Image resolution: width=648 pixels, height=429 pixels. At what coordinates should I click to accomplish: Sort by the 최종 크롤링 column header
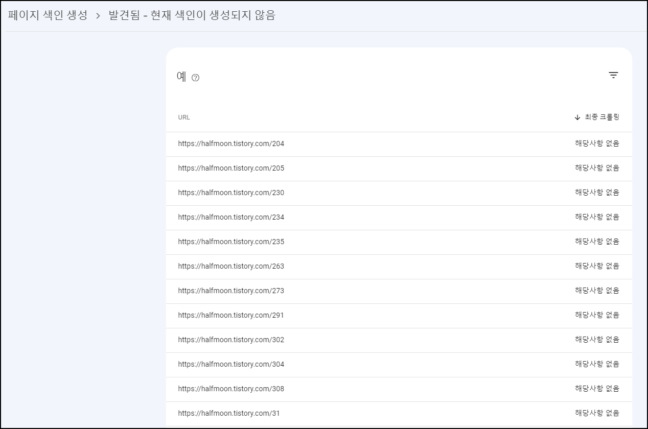pyautogui.click(x=596, y=117)
